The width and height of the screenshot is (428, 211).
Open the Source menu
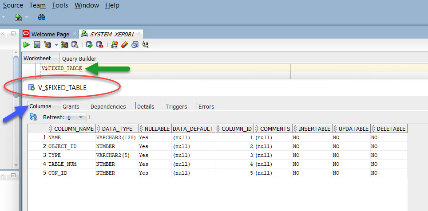[x=13, y=5]
